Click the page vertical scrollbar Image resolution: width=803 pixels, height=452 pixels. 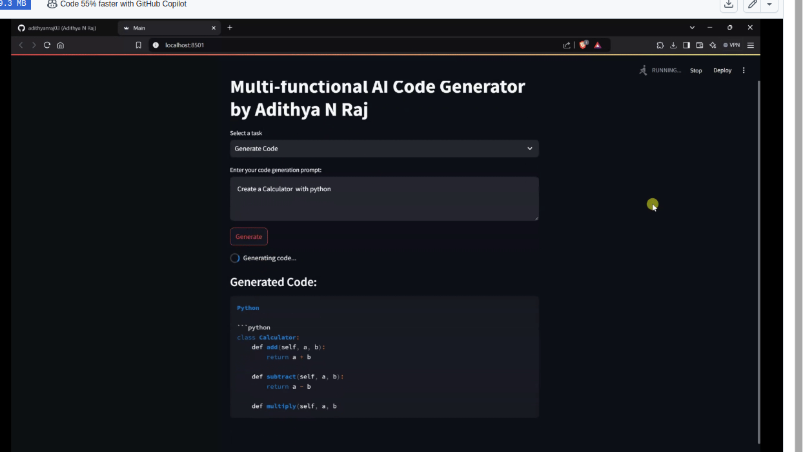coord(758,262)
